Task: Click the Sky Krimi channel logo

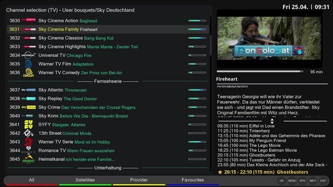Action: click(x=29, y=116)
